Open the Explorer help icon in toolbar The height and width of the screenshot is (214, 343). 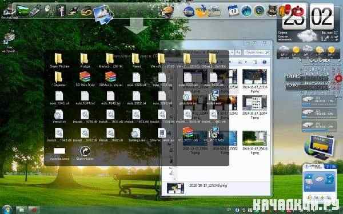[264, 62]
